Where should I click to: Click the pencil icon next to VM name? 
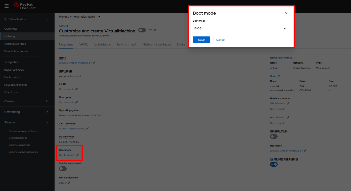tap(94, 63)
